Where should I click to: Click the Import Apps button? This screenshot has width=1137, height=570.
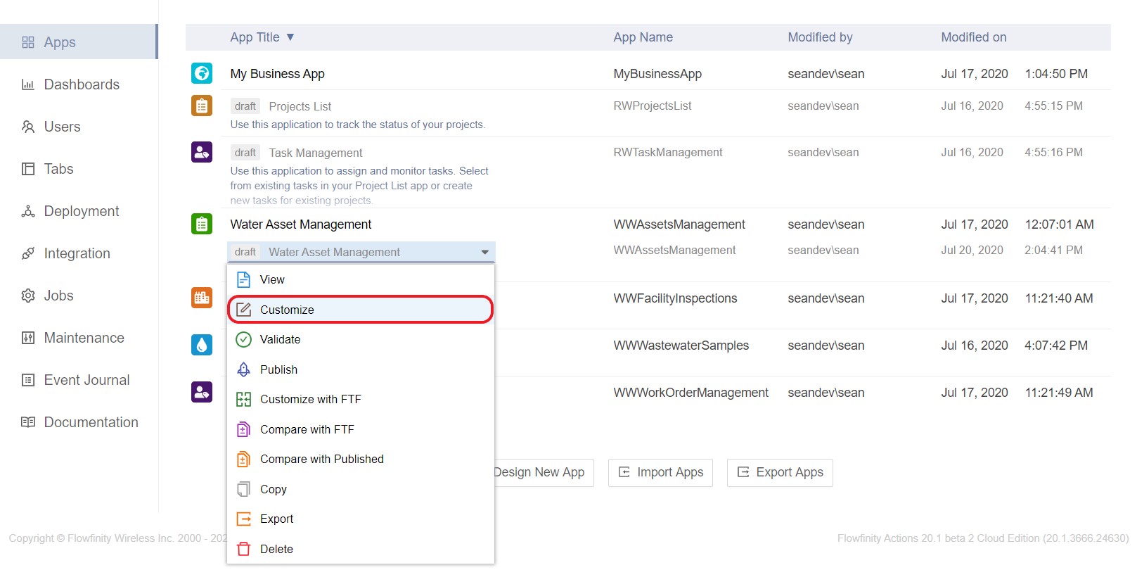coord(660,472)
